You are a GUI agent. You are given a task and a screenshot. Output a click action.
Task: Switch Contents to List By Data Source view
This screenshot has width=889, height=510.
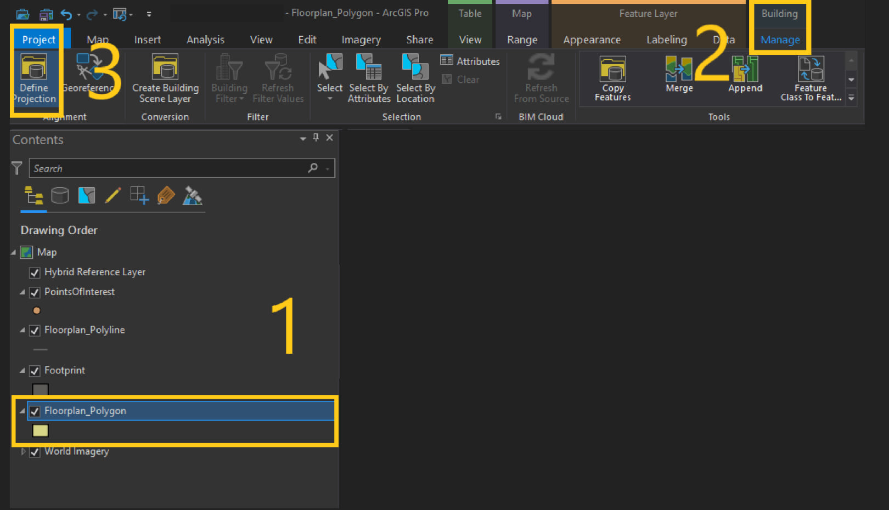[x=60, y=195]
